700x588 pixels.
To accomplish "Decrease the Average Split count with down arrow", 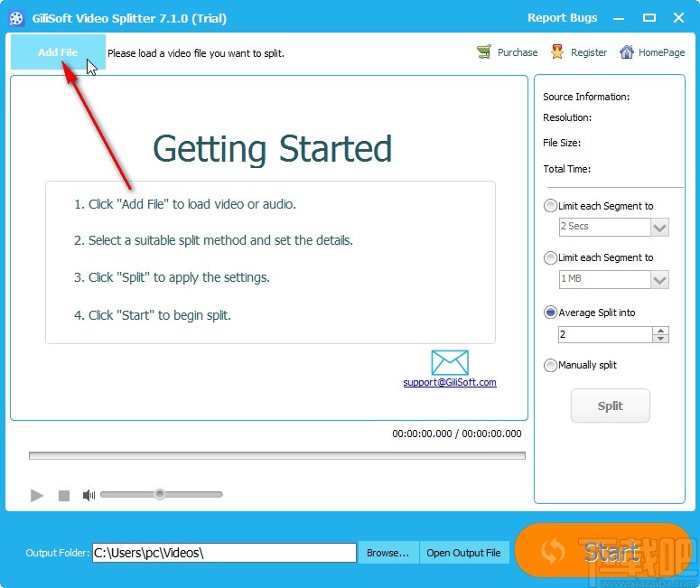I will pyautogui.click(x=661, y=339).
